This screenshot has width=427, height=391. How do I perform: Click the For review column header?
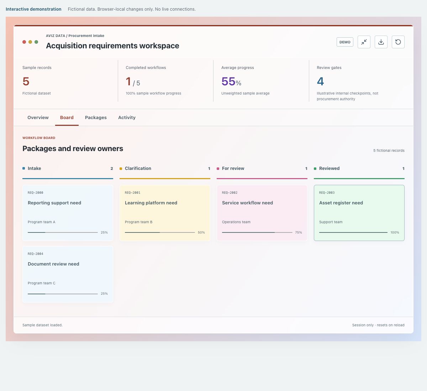(262, 168)
